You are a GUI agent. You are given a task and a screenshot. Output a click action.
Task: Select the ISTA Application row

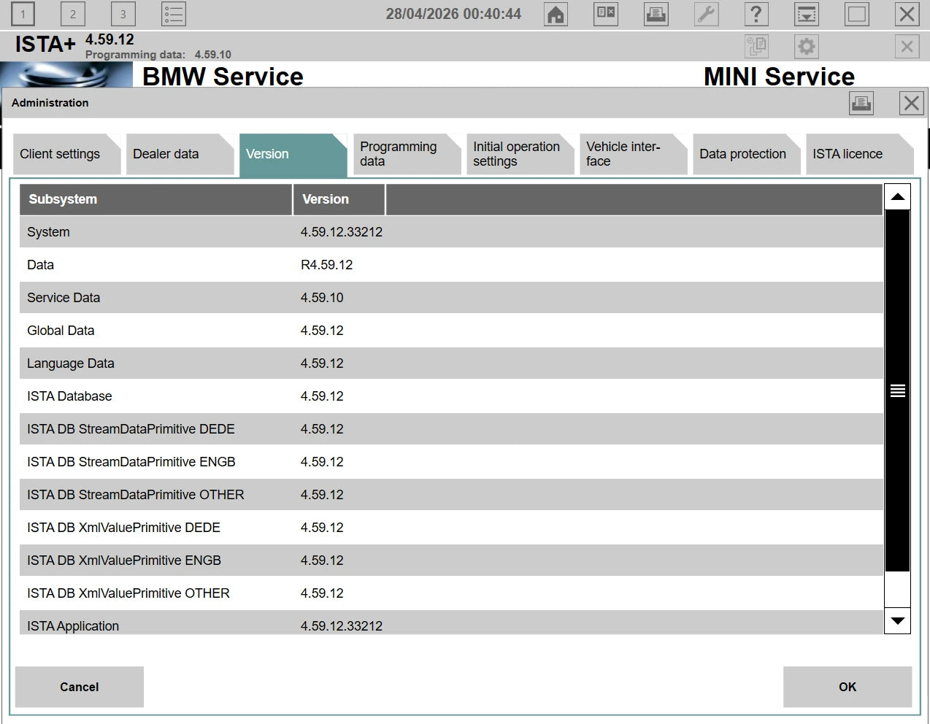(451, 623)
